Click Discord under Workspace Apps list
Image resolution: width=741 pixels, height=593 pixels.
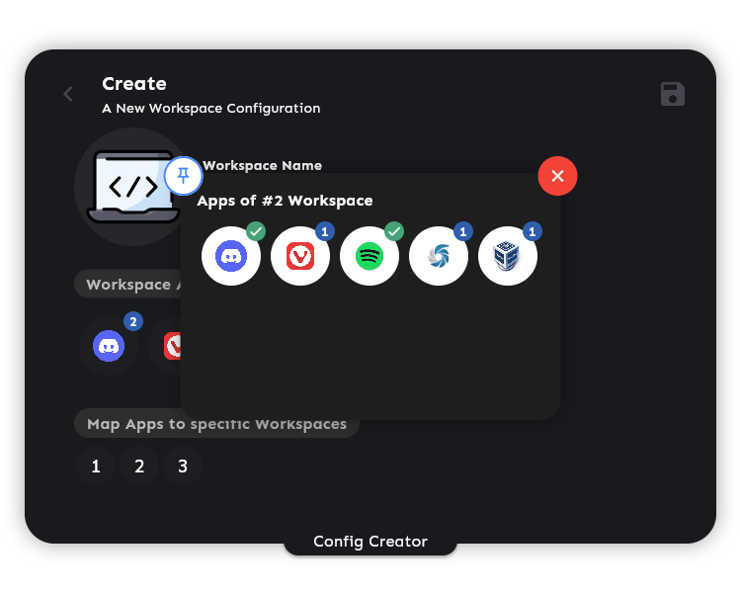tap(109, 346)
